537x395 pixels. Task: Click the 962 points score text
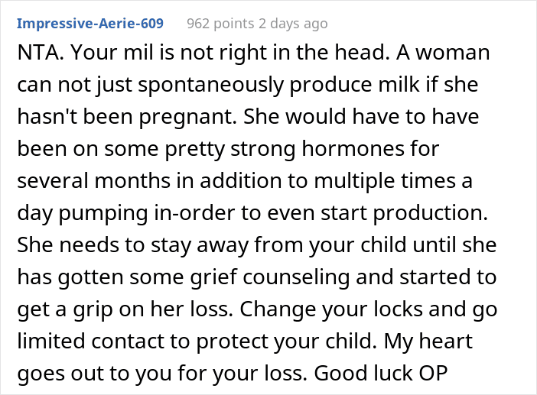point(220,24)
